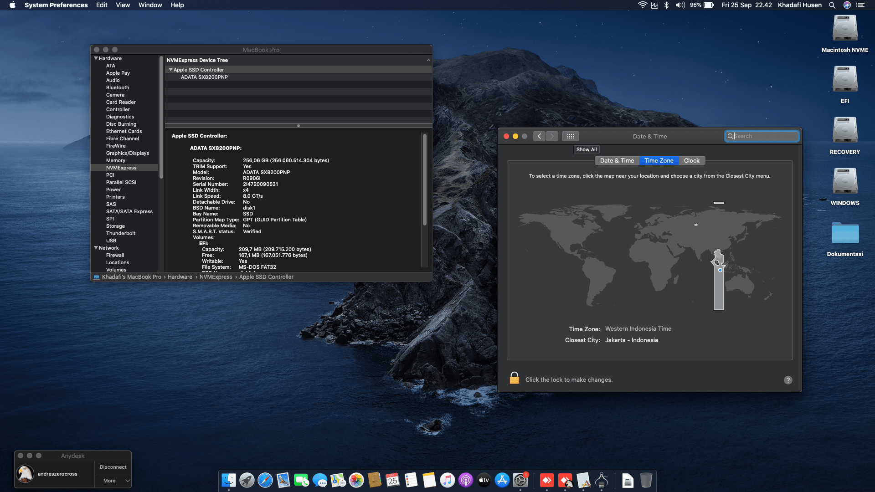Open App Store from the dock

pos(502,480)
